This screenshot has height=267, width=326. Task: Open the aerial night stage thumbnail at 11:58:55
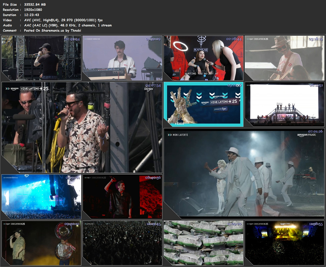[284, 243]
